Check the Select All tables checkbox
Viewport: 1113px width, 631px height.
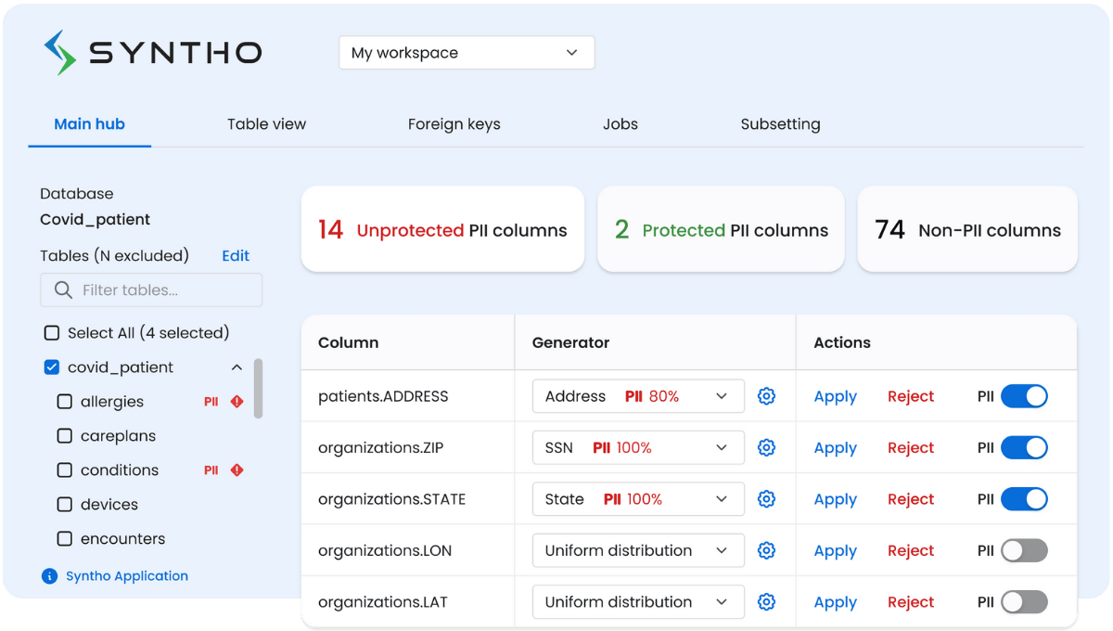52,333
